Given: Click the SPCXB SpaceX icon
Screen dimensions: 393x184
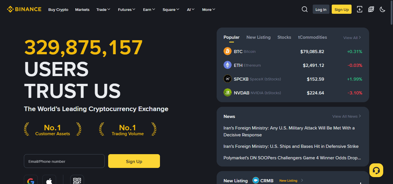Looking at the screenshot, I should click(x=228, y=79).
